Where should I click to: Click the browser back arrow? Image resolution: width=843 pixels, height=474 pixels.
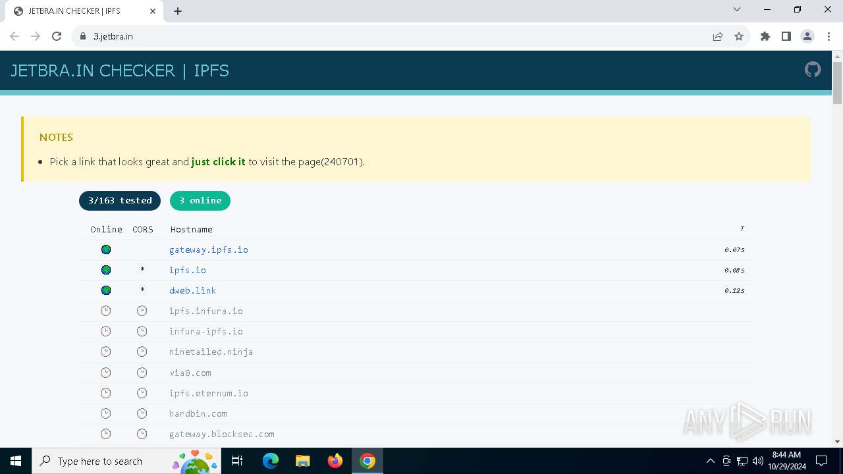(x=14, y=36)
